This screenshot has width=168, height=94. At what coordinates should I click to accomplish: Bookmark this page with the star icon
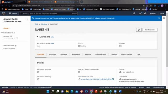[151, 6]
